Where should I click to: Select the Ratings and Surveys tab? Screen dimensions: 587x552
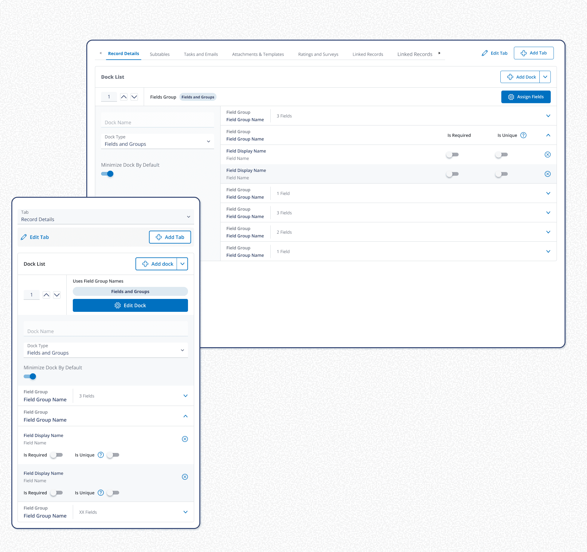point(318,54)
